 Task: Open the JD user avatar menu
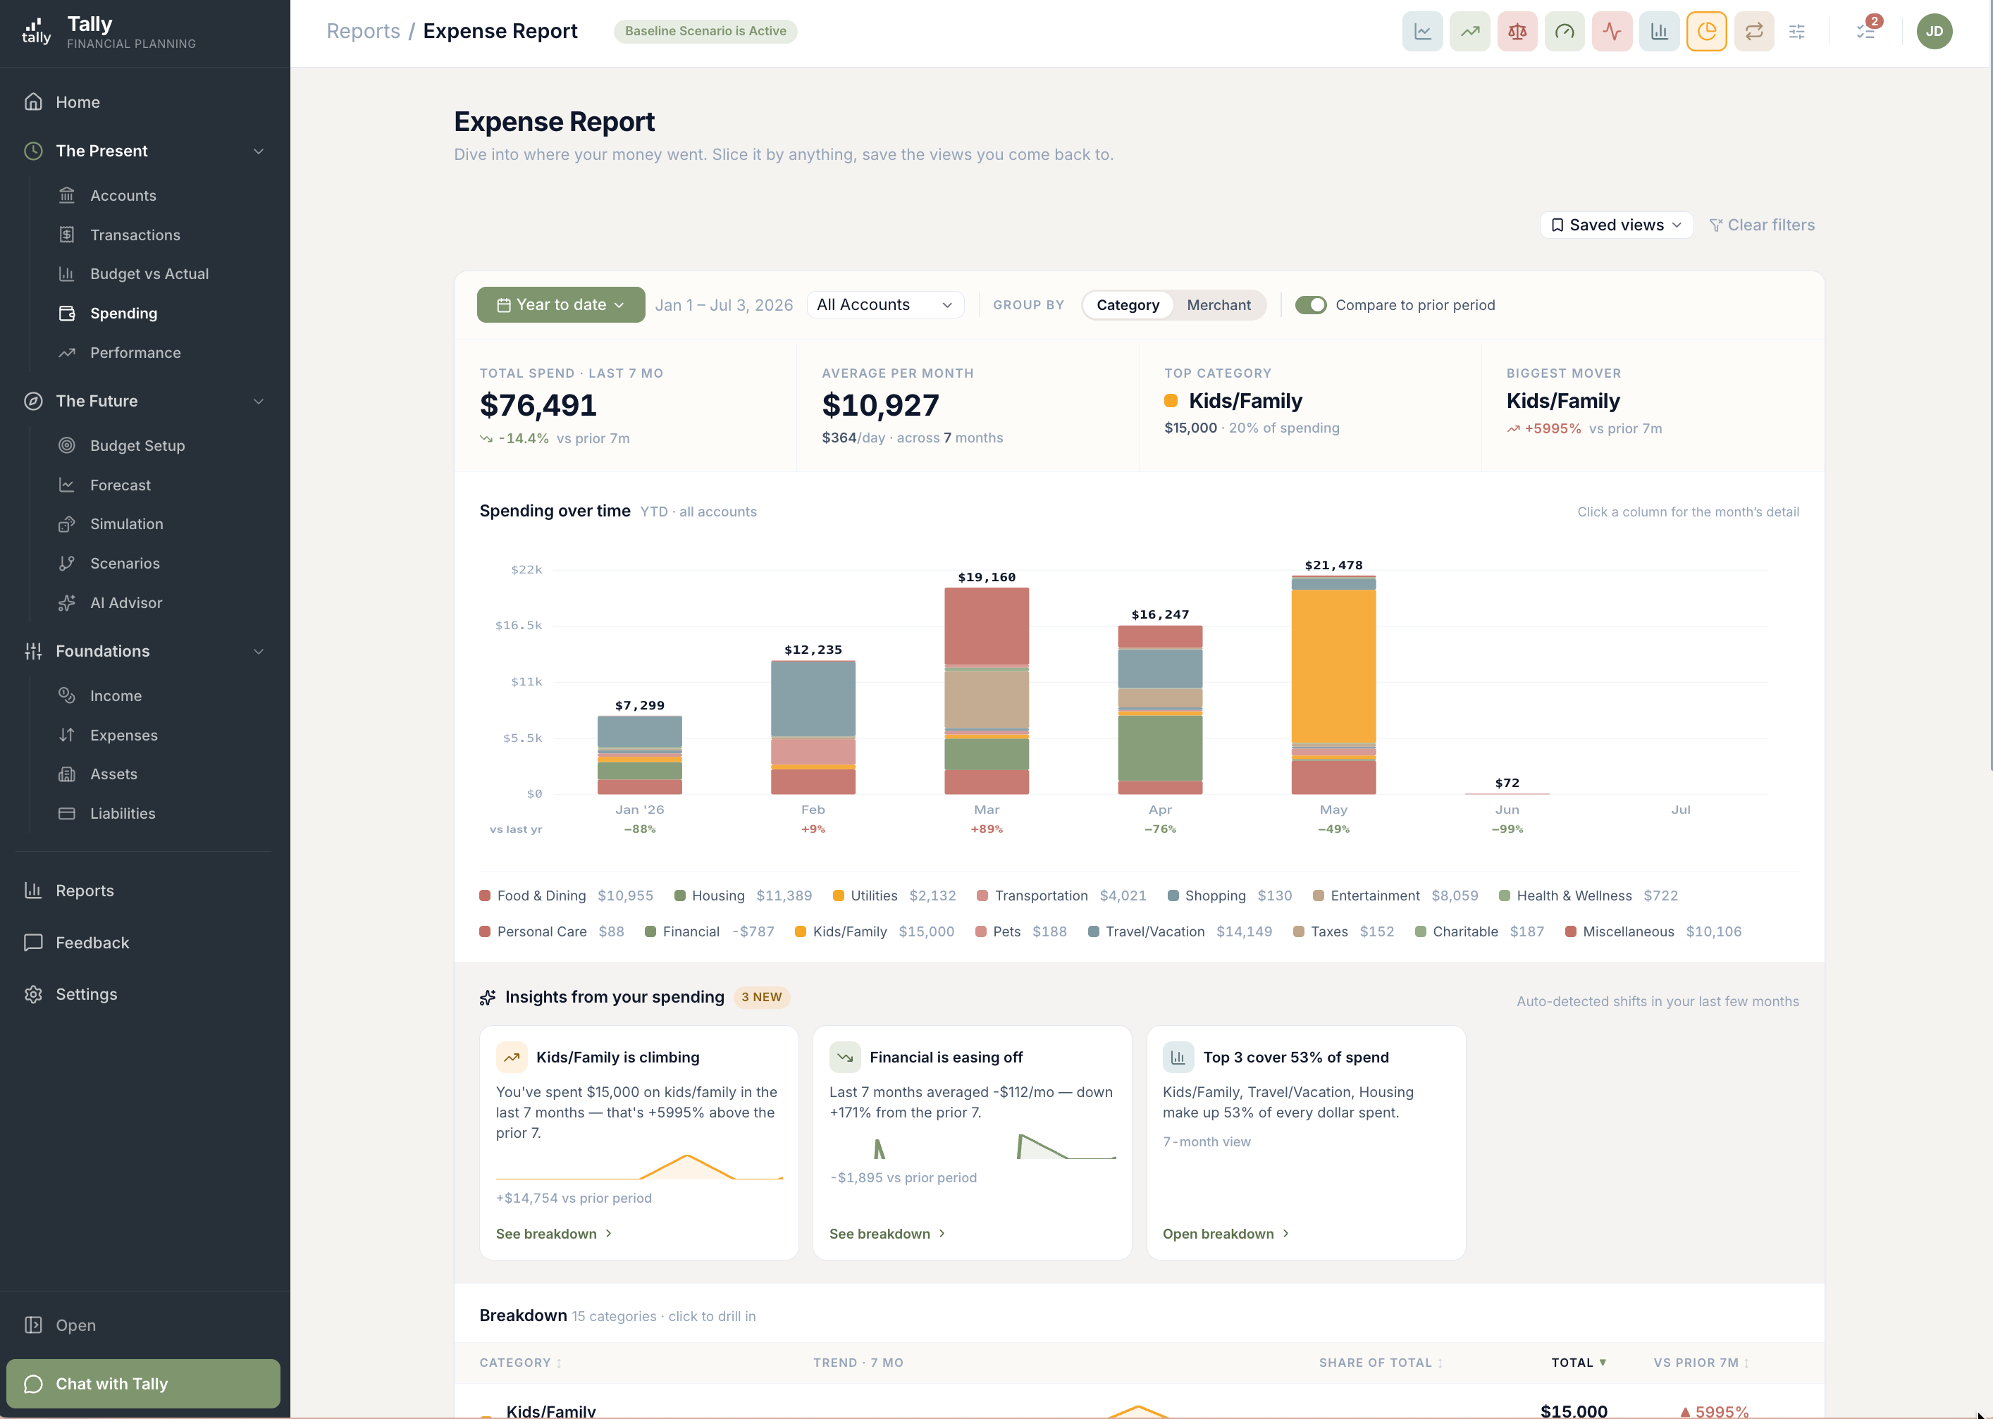click(x=1934, y=32)
